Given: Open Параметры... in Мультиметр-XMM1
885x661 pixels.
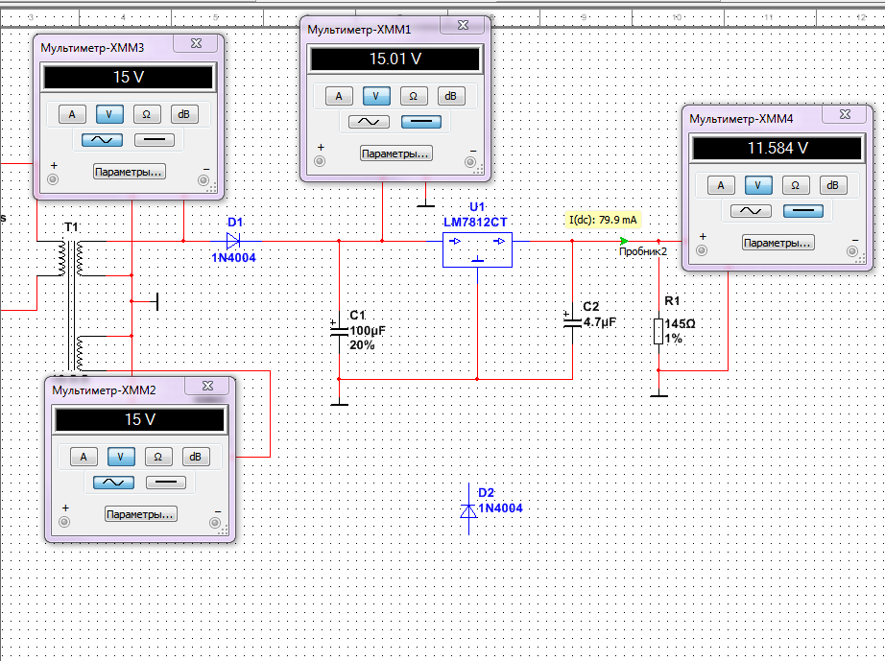Looking at the screenshot, I should coord(395,153).
